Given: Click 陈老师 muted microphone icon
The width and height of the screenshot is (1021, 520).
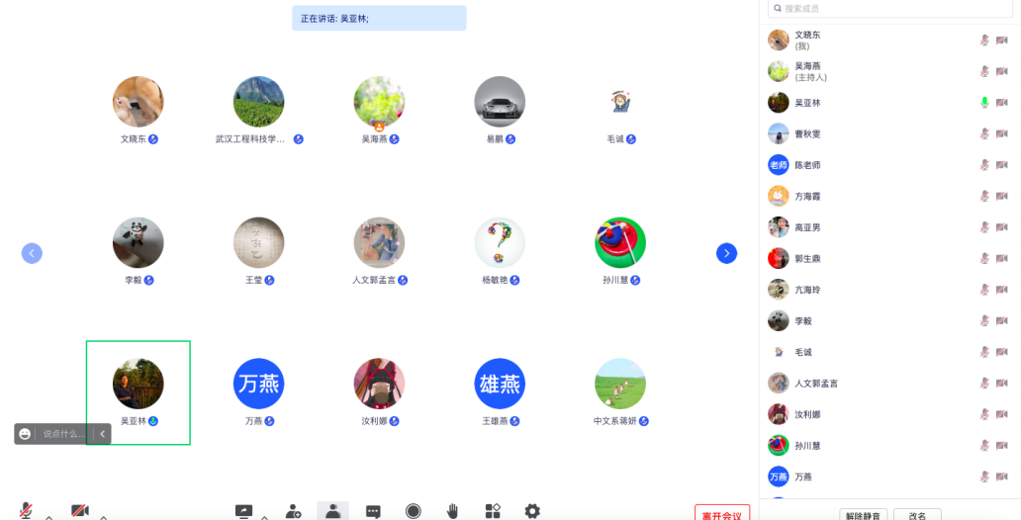Looking at the screenshot, I should pos(984,165).
